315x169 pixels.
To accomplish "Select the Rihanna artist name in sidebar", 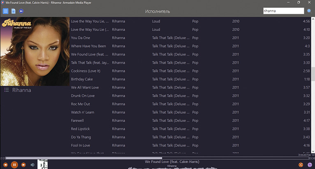I will [x=21, y=90].
